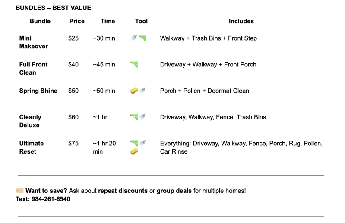Viewport: 345px width, 223px height.
Task: Click the sponge icon in Spring Shine row
Action: (134, 91)
